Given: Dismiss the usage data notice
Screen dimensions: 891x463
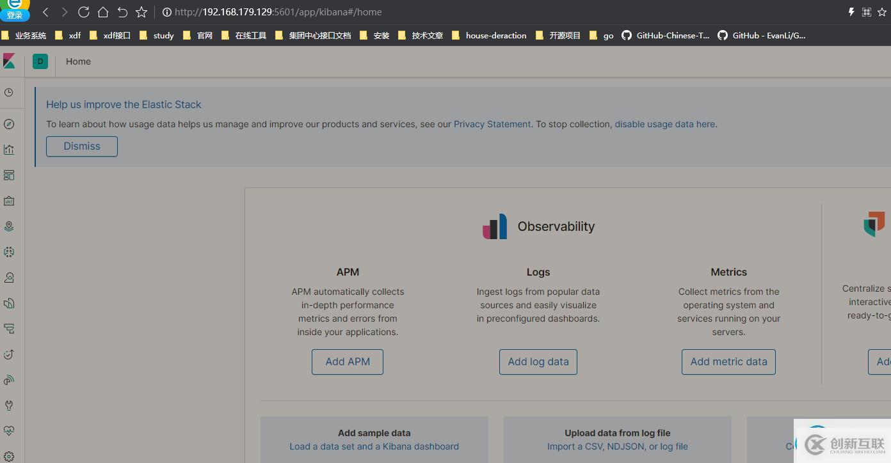Looking at the screenshot, I should 82,146.
